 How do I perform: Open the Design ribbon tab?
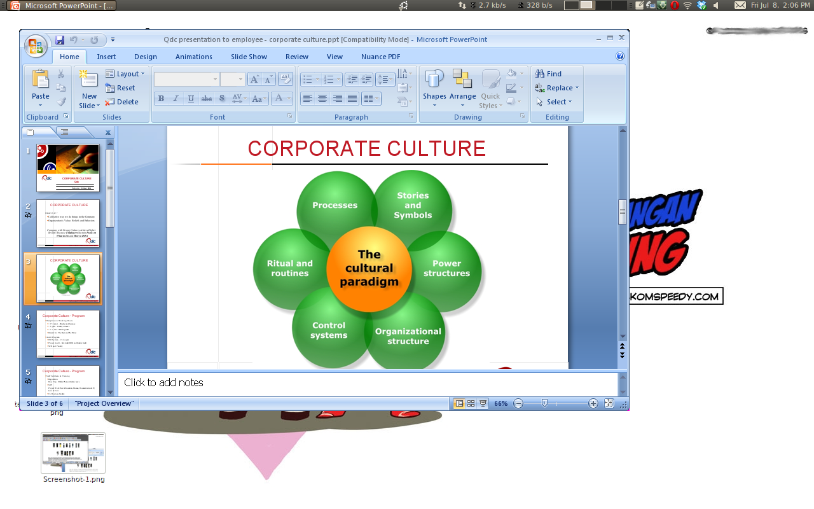pos(146,57)
